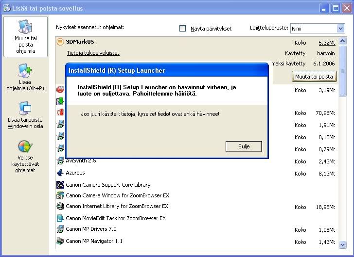Click the Sulje button in error dialog
354x257 pixels.
(x=244, y=146)
